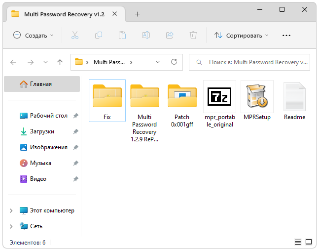Click the Cut scissors icon
The width and height of the screenshot is (319, 250).
point(75,35)
